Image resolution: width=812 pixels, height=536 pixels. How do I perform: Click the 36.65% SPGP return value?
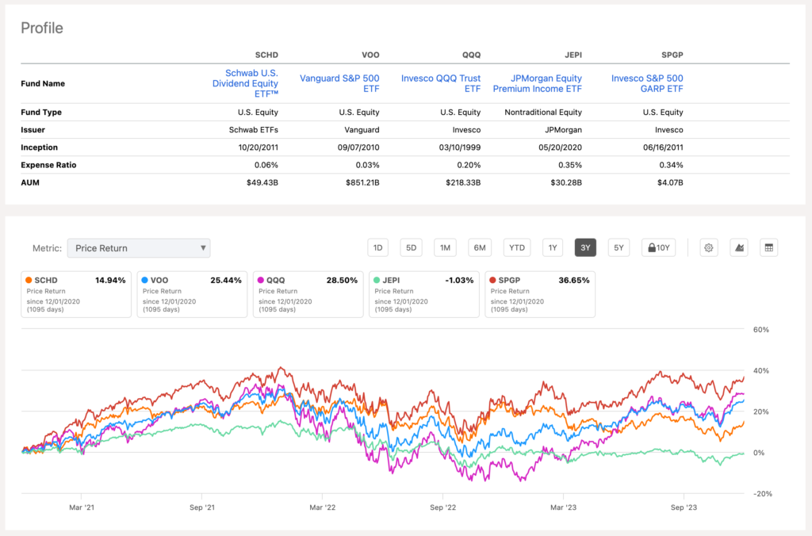(x=574, y=280)
